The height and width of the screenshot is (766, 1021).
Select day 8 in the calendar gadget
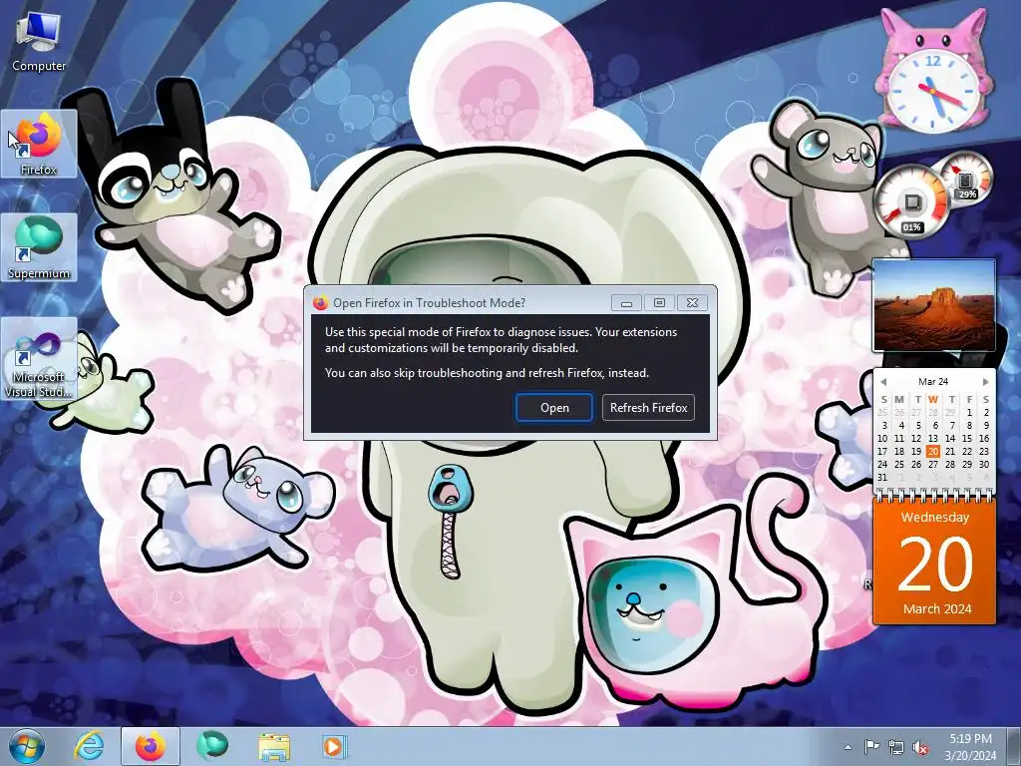(x=969, y=425)
